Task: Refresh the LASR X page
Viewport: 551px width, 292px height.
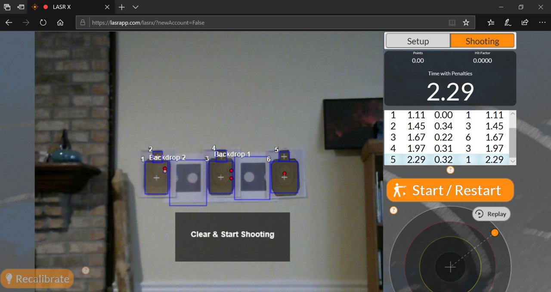Action: [x=43, y=22]
